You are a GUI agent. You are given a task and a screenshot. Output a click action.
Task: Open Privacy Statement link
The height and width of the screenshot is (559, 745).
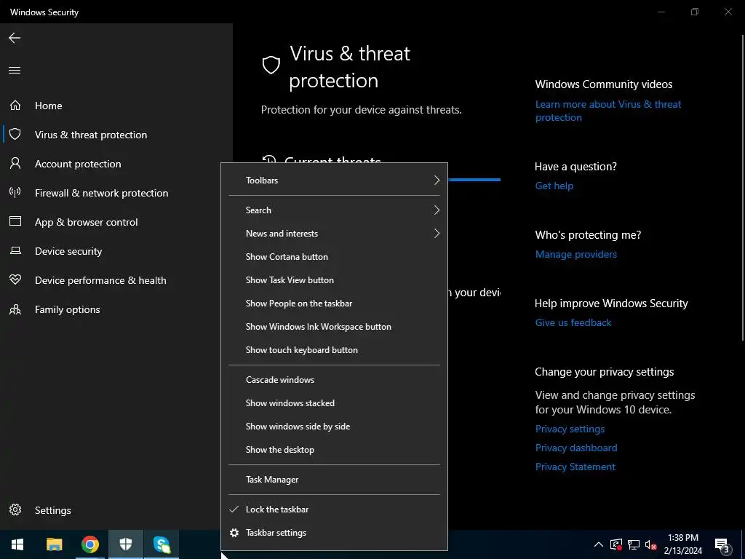click(575, 467)
